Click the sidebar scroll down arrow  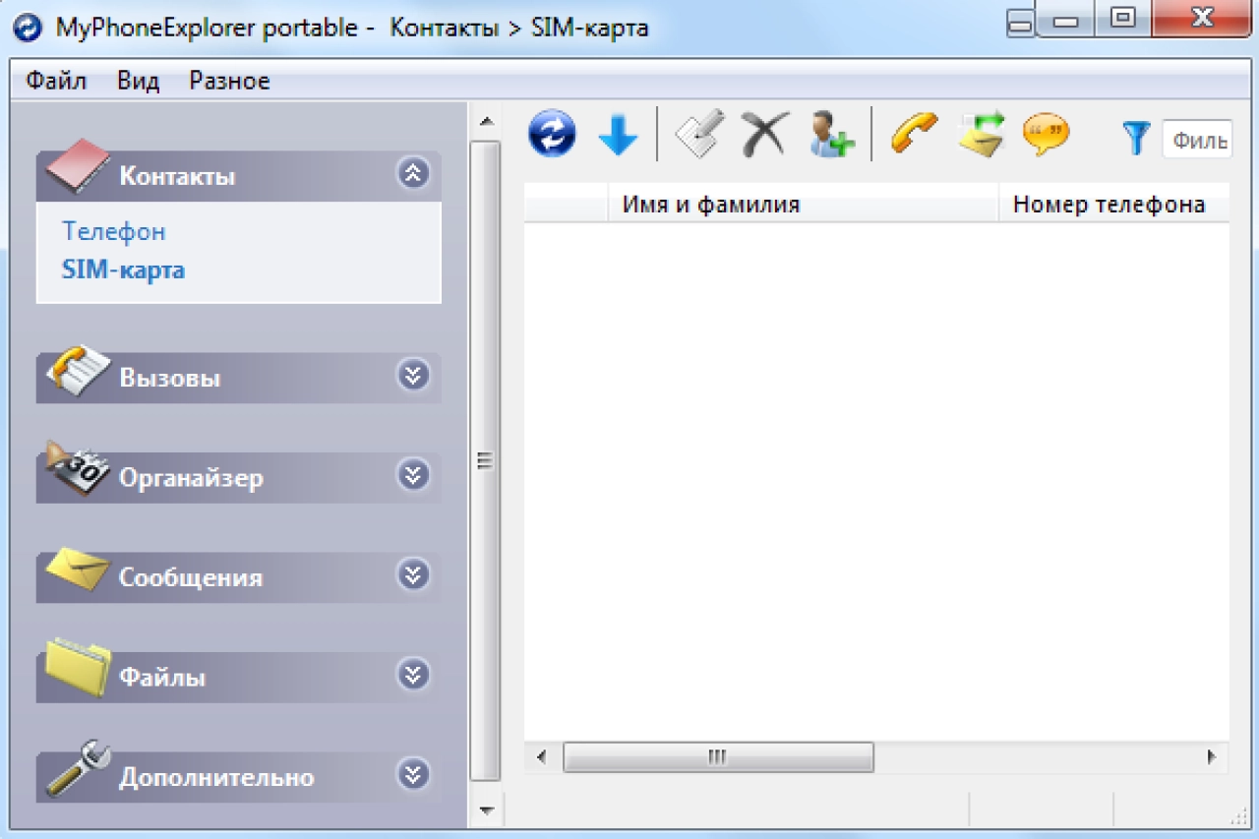[486, 810]
